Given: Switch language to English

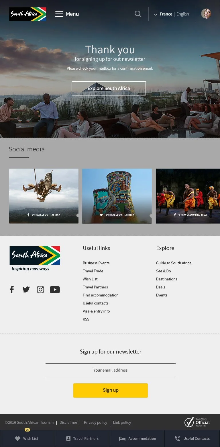Looking at the screenshot, I should click(183, 14).
